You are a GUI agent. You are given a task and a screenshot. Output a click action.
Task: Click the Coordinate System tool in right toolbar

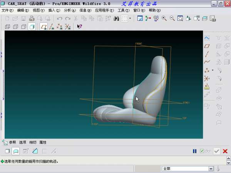207,78
